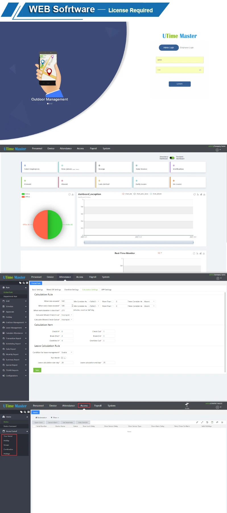Screen dimensions: 227x513
Task: Open Condition for leave management dropdown
Action: (x=67, y=352)
